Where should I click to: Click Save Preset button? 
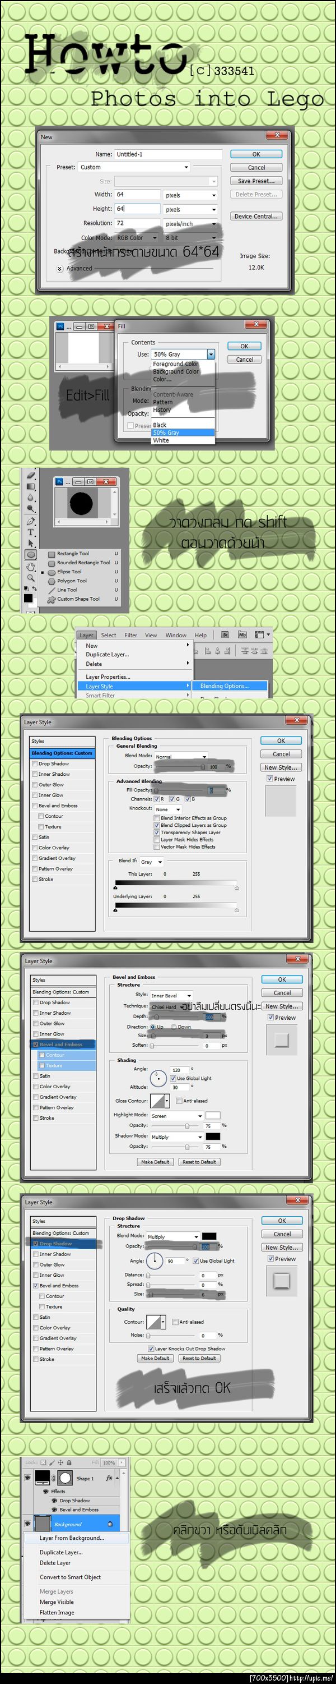click(x=256, y=181)
